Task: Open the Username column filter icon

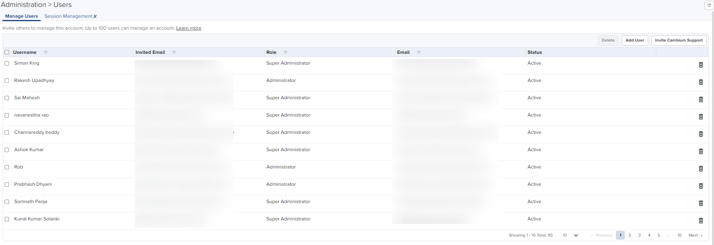Action: tap(45, 52)
